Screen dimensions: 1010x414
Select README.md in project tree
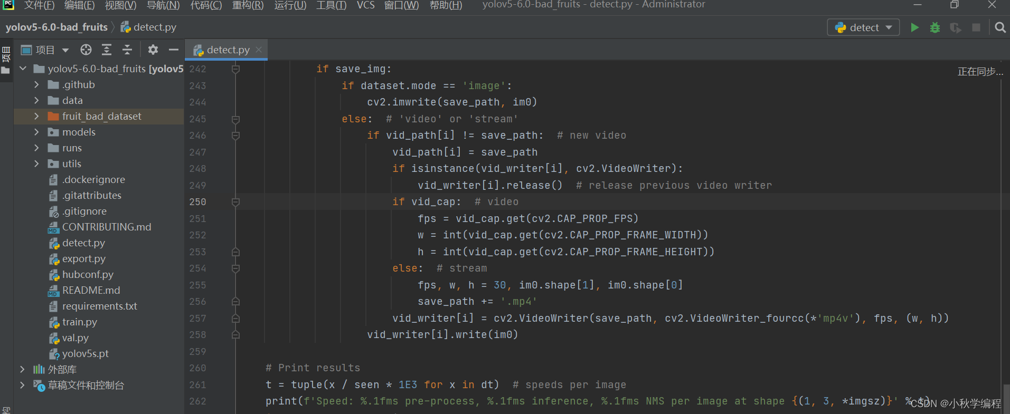(x=91, y=290)
